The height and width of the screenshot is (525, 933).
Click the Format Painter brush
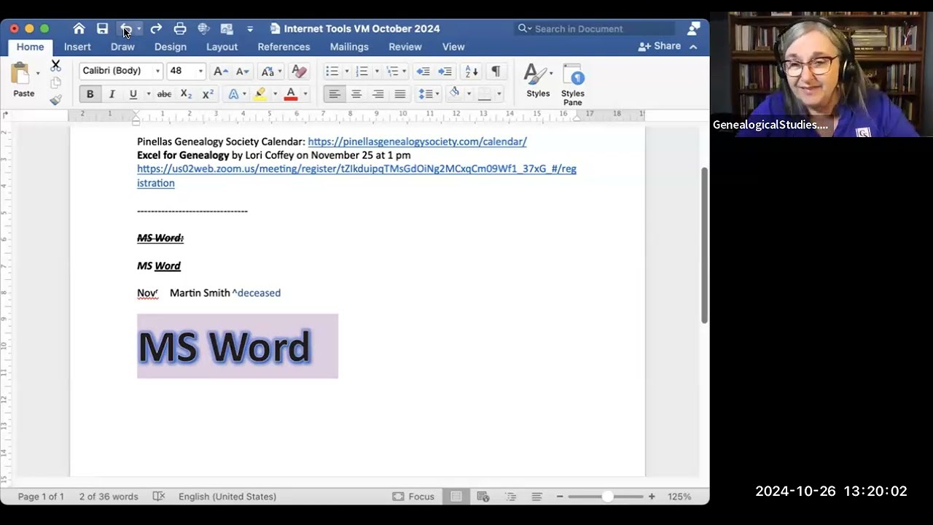(55, 100)
